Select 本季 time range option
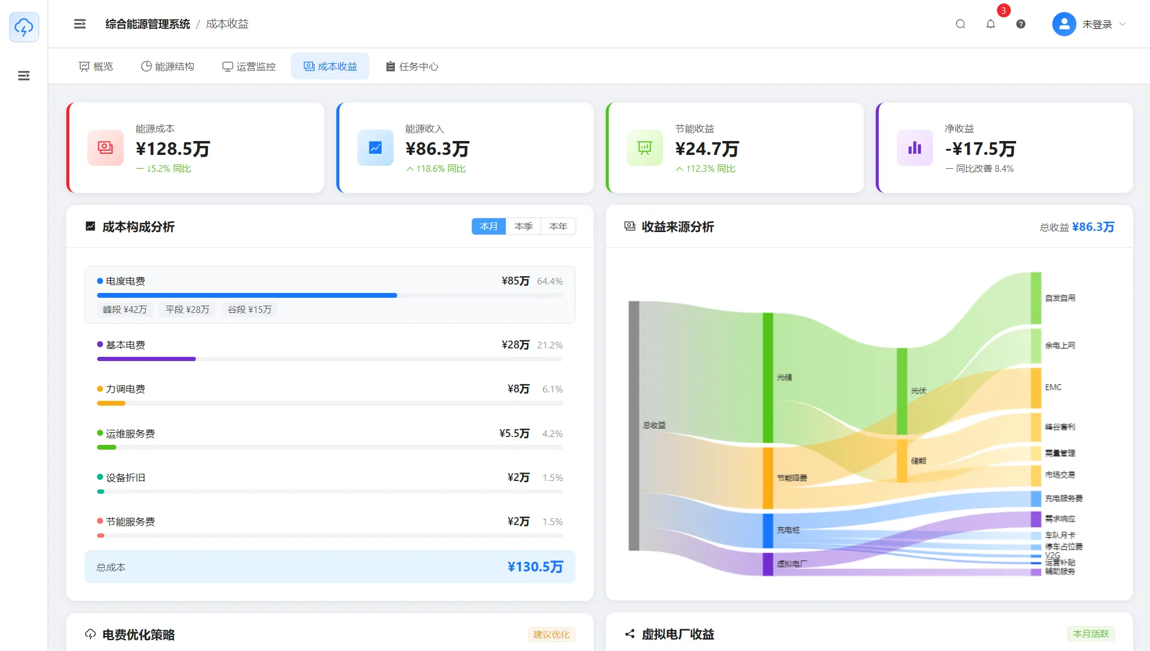Viewport: 1150px width, 651px height. tap(524, 226)
